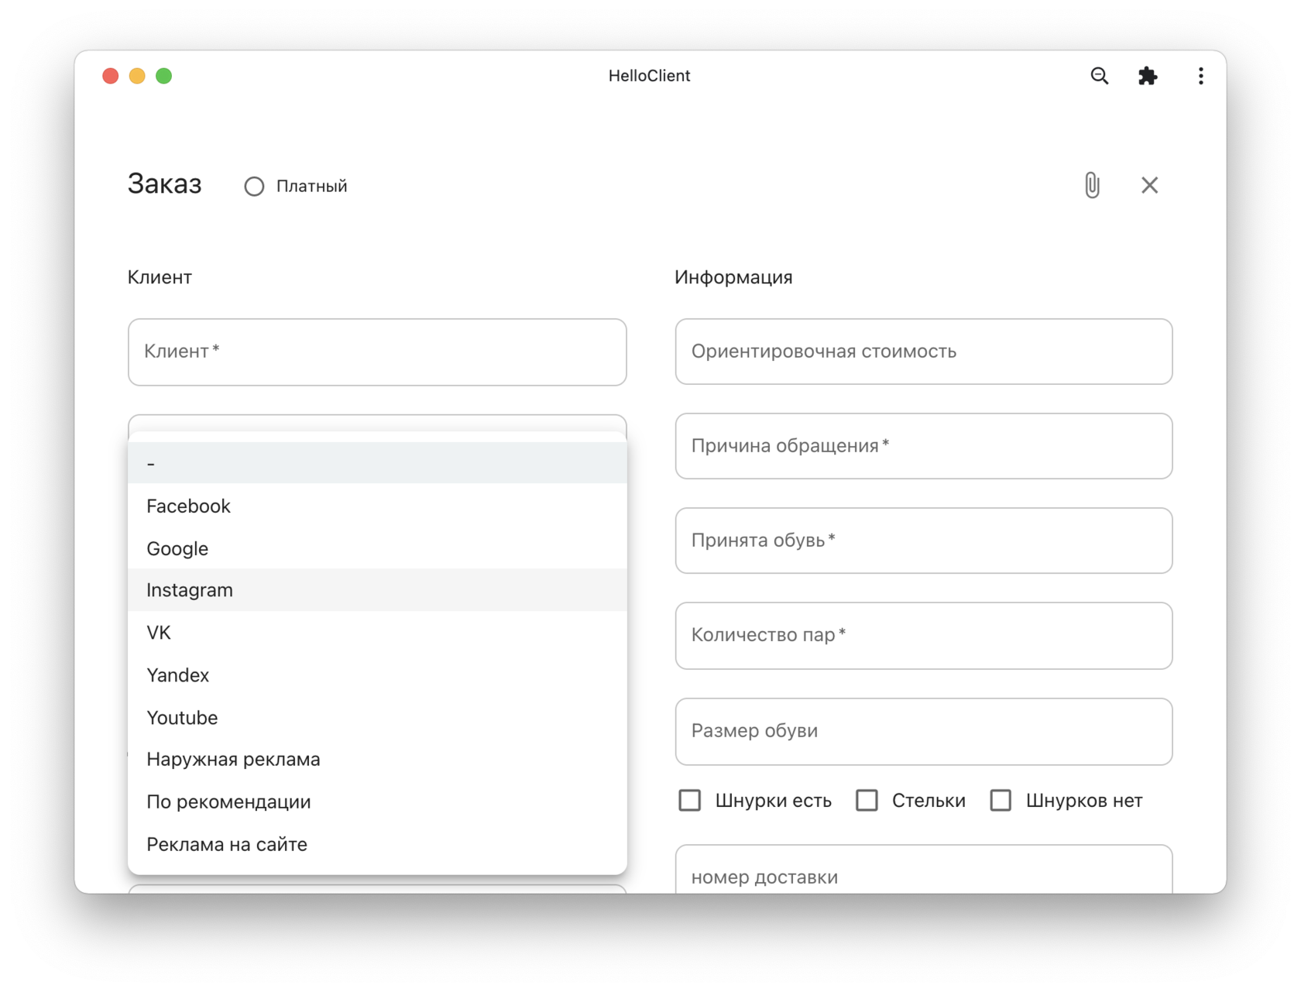Image resolution: width=1301 pixels, height=992 pixels.
Task: Attach a file with paperclip icon
Action: click(x=1092, y=185)
